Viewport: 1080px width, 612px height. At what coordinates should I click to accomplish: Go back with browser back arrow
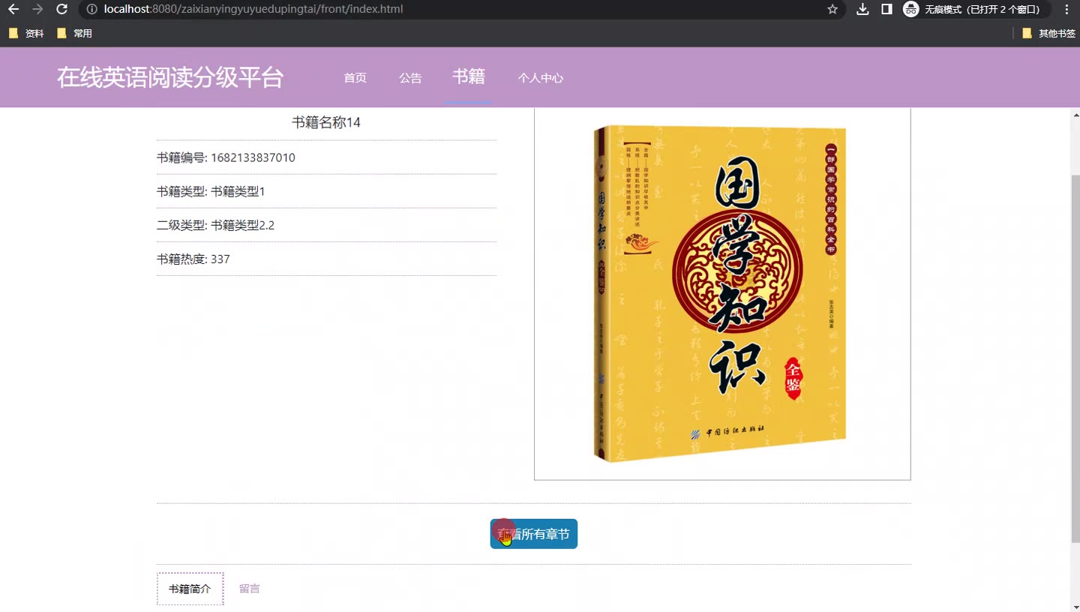(x=13, y=9)
